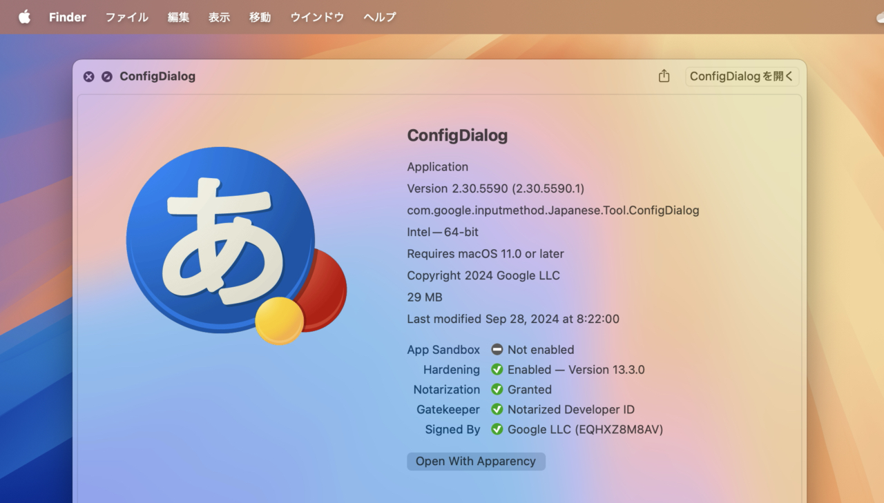The width and height of the screenshot is (884, 503).
Task: Click the App Sandbox not-enabled status icon
Action: [x=497, y=350]
